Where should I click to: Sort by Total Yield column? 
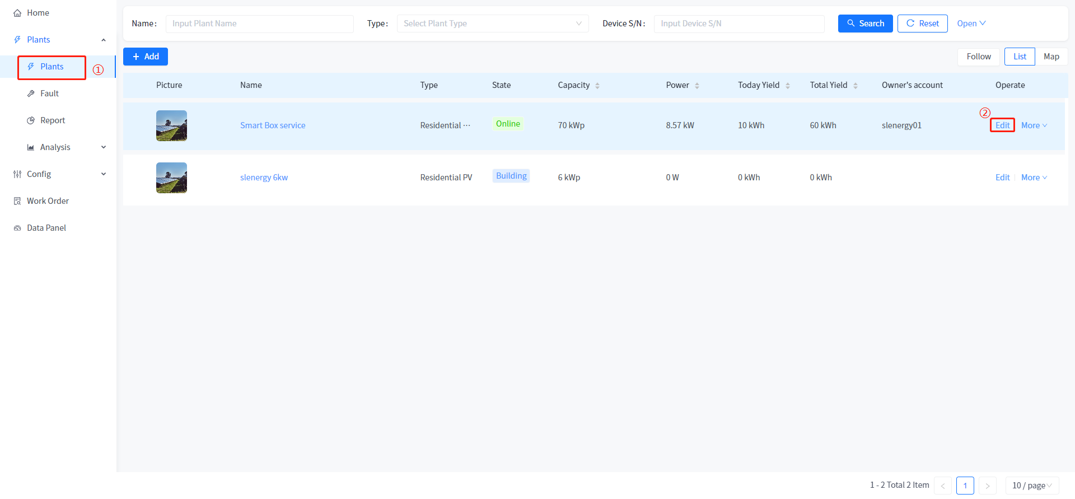point(855,86)
